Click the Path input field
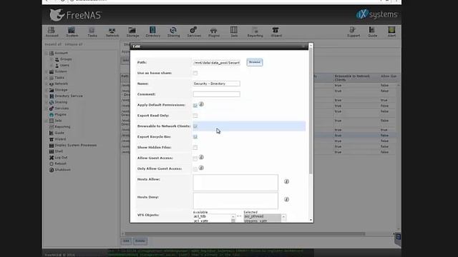 [x=216, y=63]
